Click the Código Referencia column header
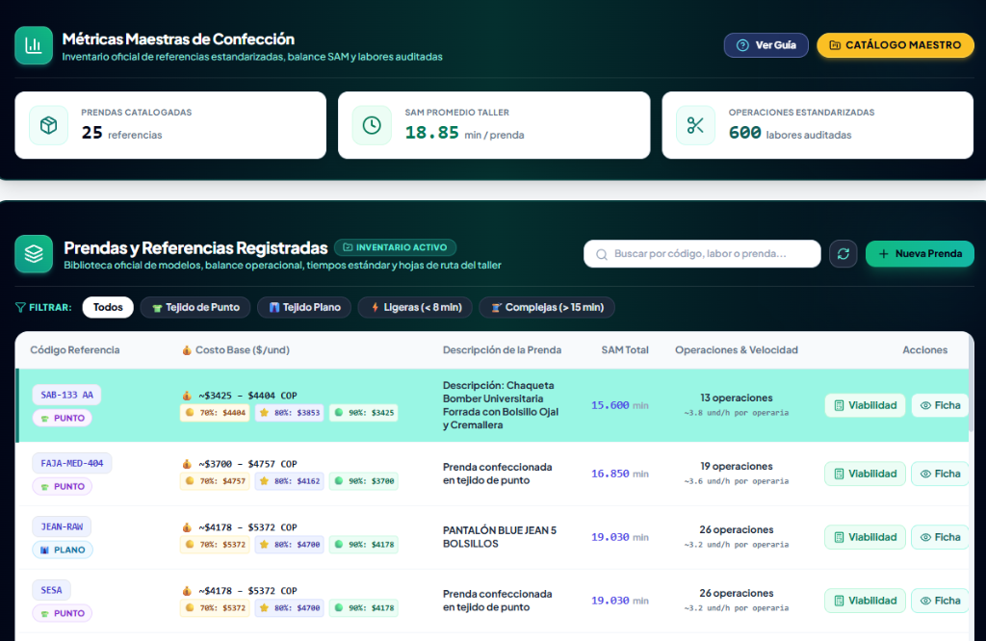The image size is (986, 641). pyautogui.click(x=75, y=350)
